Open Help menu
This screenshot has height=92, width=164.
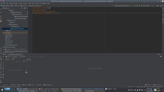pyautogui.click(x=48, y=3)
